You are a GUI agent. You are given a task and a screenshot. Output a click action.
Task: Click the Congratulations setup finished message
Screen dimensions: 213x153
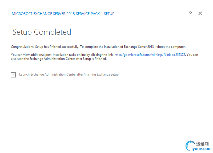[98, 47]
